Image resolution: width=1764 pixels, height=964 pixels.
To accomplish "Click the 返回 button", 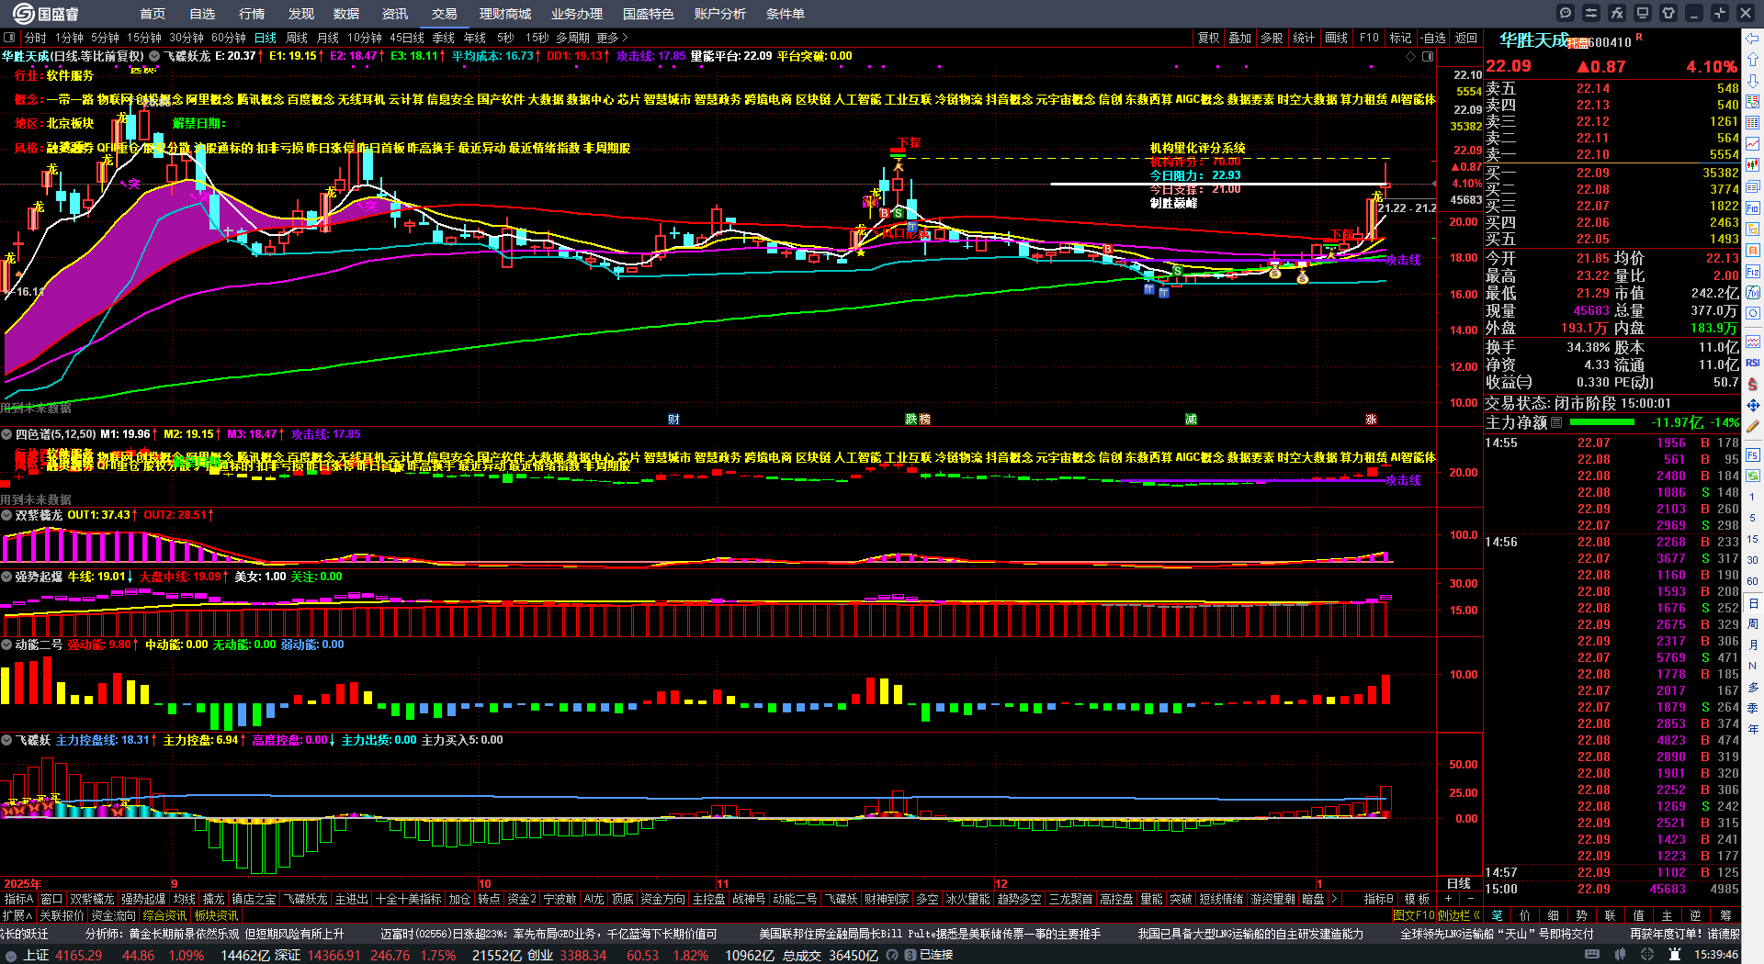I will [1465, 38].
